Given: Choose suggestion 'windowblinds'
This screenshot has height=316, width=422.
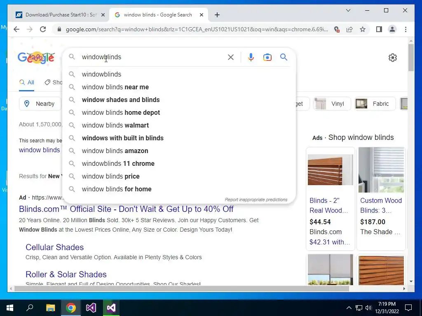Looking at the screenshot, I should (x=179, y=74).
